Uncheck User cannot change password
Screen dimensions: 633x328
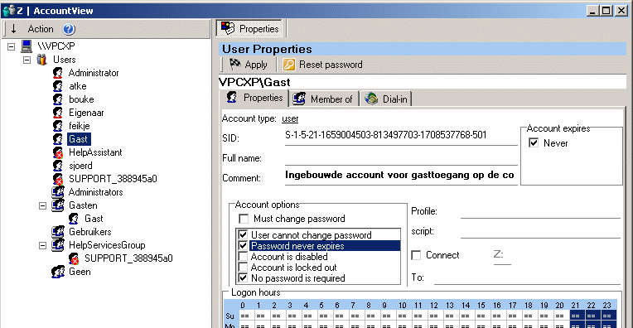click(243, 234)
